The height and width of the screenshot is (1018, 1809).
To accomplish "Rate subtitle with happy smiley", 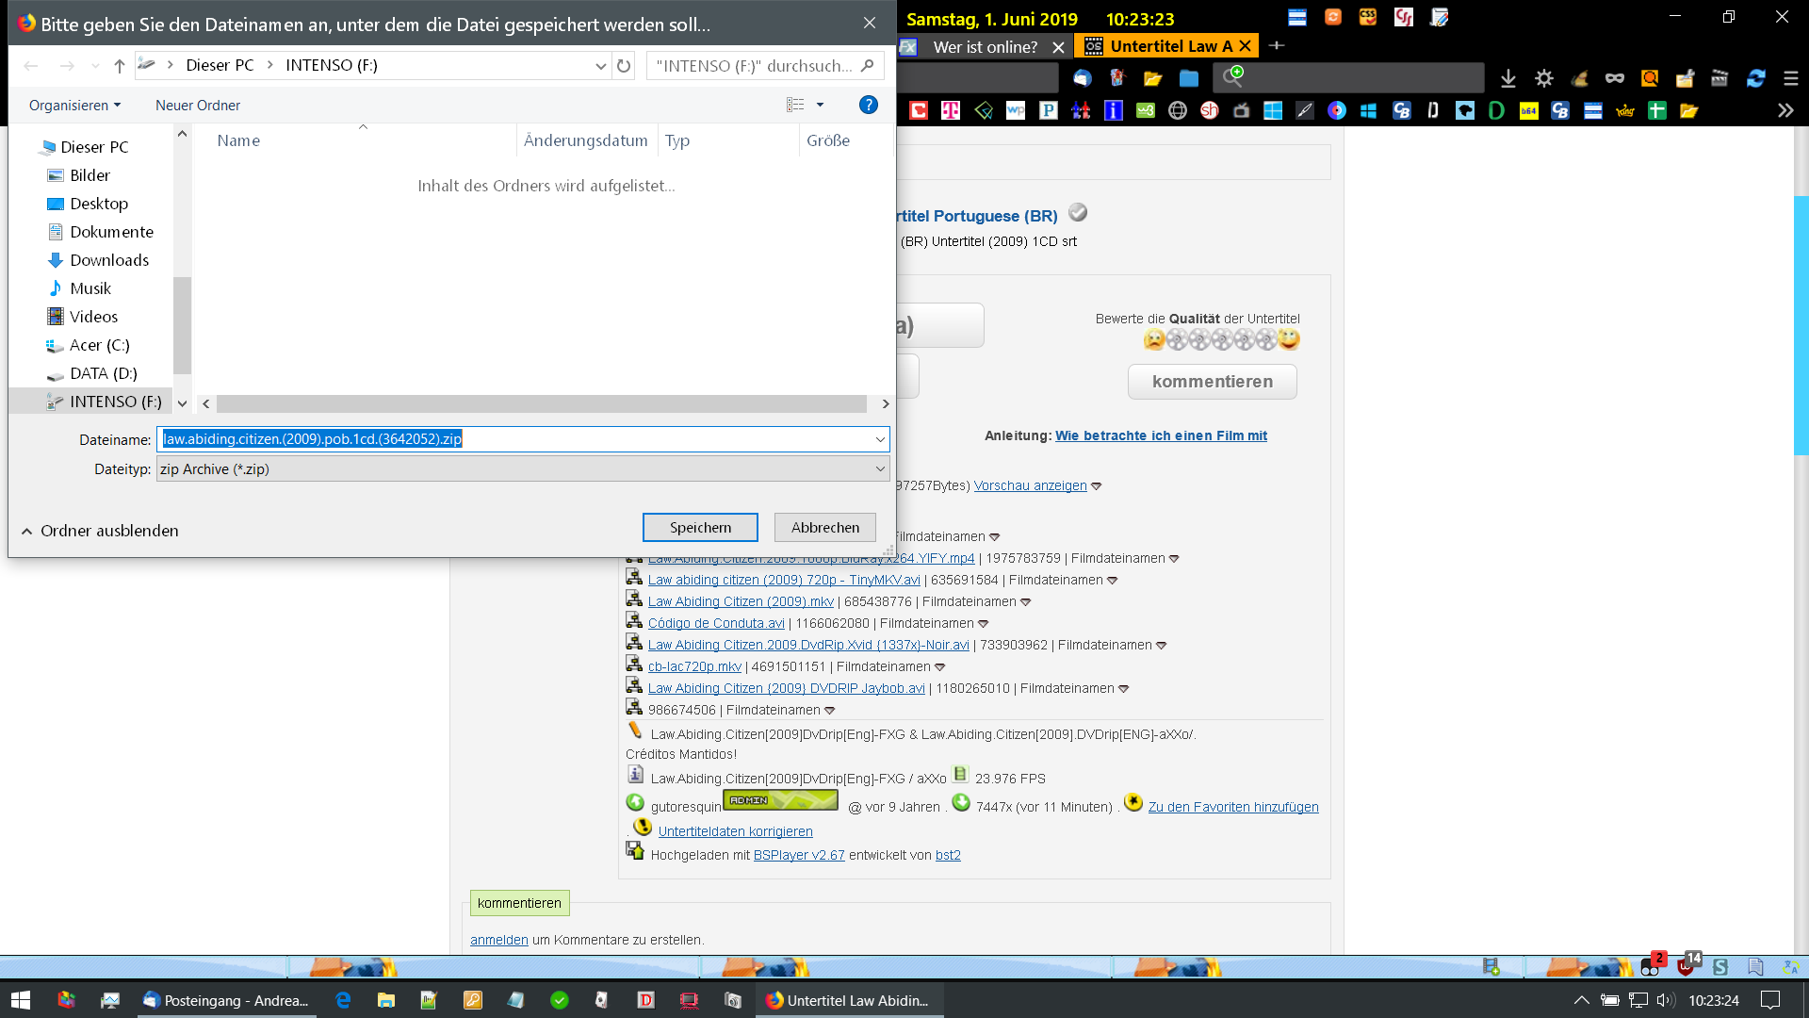I will (1289, 339).
